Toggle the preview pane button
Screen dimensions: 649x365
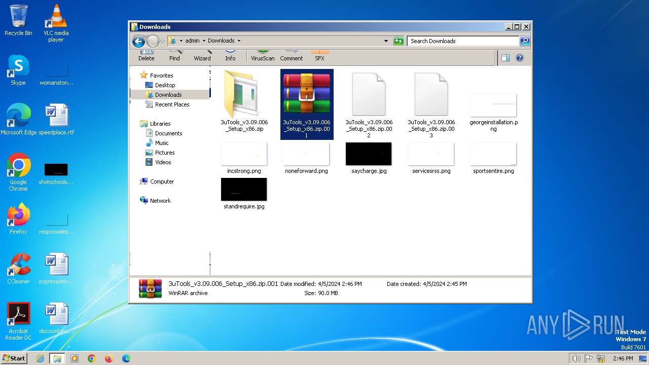click(506, 58)
